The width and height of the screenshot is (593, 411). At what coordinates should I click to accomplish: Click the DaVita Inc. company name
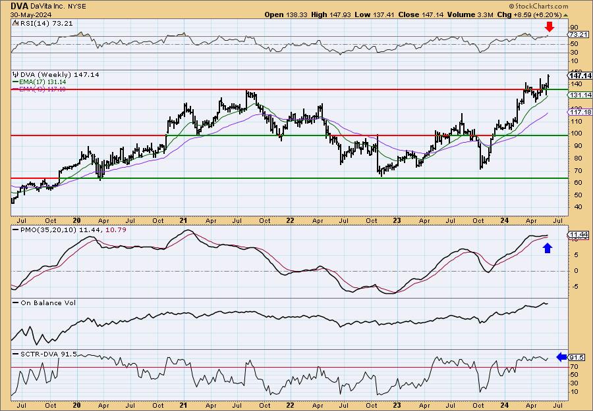[x=47, y=7]
